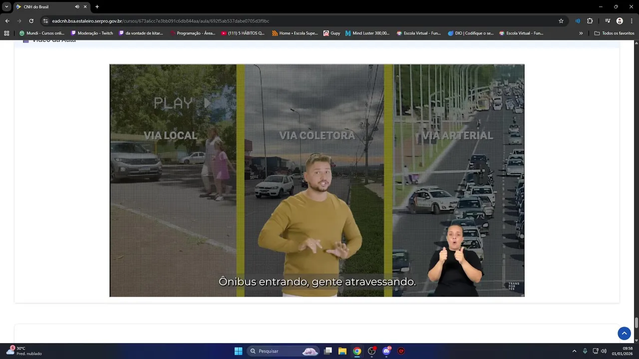639x359 pixels.
Task: Show hidden system tray icons
Action: click(574, 351)
